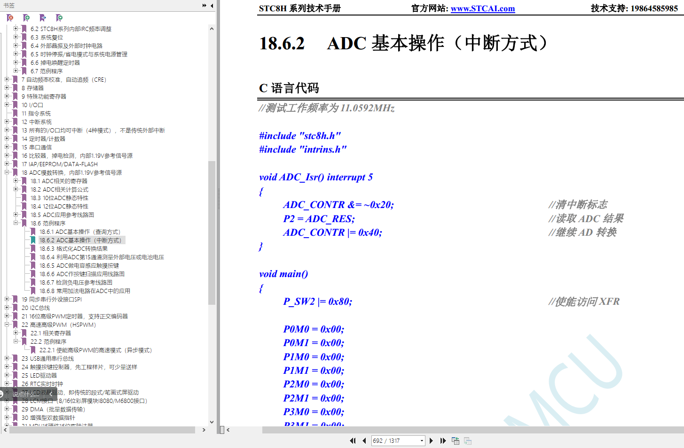Open bookmark 14 定时器/计数器

click(x=43, y=139)
